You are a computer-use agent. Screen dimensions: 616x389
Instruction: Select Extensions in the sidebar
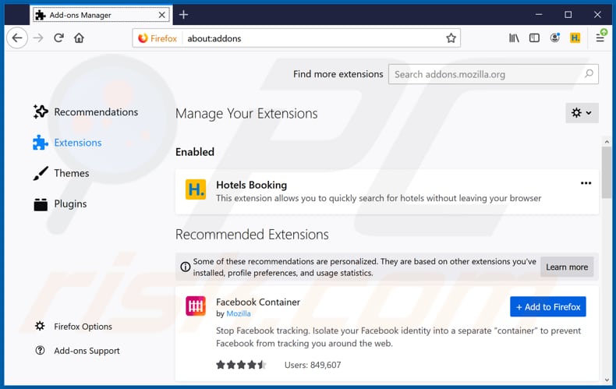pyautogui.click(x=67, y=143)
